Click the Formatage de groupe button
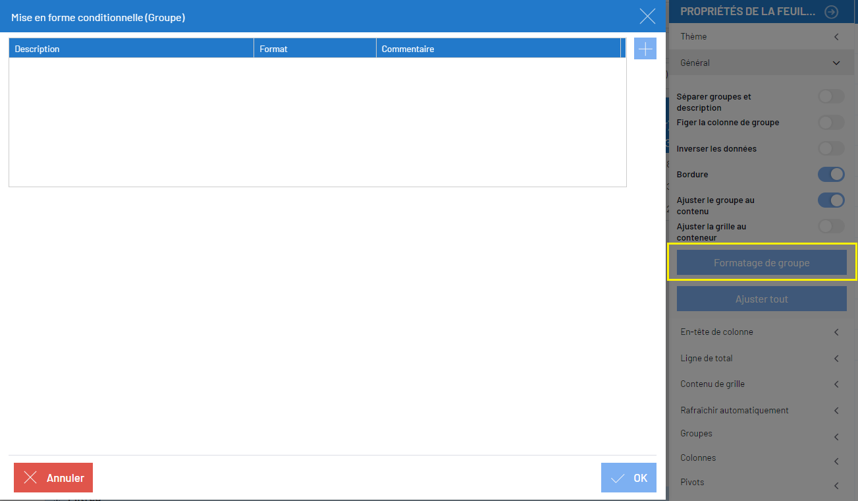The width and height of the screenshot is (858, 501). (761, 262)
